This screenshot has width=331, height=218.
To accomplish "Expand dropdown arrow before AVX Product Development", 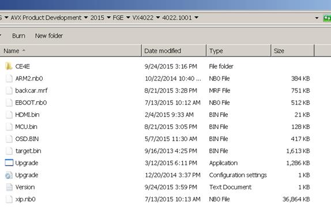I will (6, 17).
